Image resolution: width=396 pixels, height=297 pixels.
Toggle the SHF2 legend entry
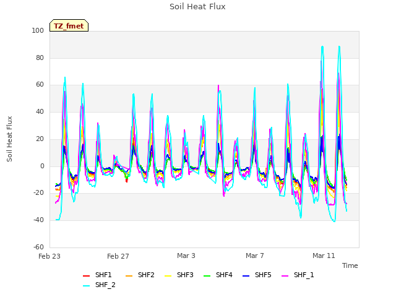[x=140, y=275]
